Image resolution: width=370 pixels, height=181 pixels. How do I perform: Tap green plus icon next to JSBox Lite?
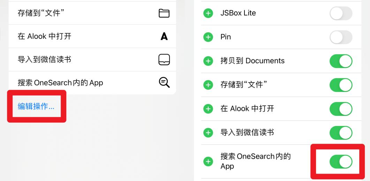(208, 14)
